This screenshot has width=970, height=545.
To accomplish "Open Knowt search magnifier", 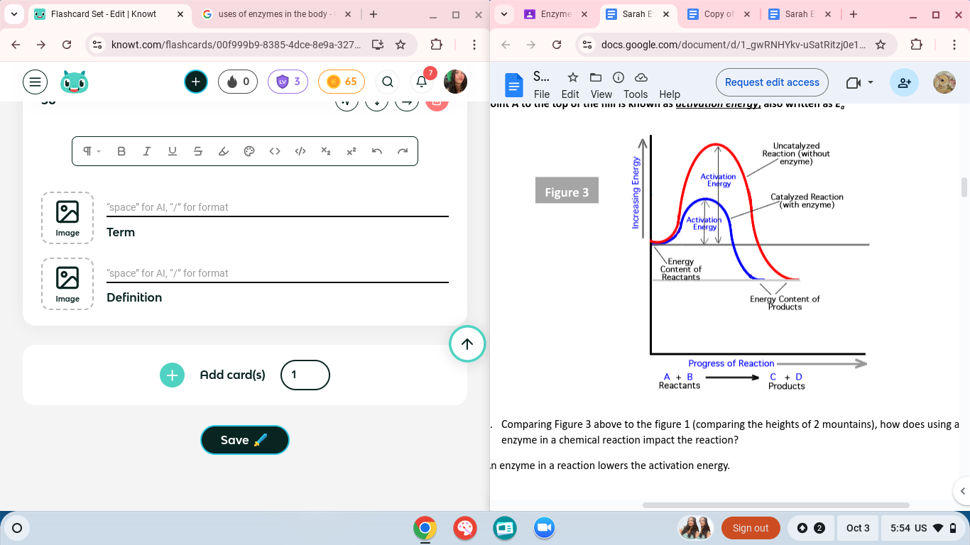I will 388,82.
